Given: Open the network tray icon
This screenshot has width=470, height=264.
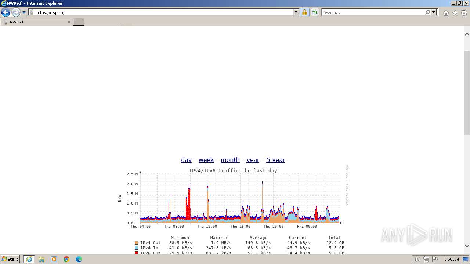Looking at the screenshot, I should [426, 259].
